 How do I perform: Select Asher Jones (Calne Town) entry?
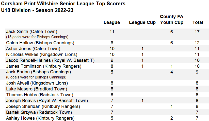coord(33,49)
